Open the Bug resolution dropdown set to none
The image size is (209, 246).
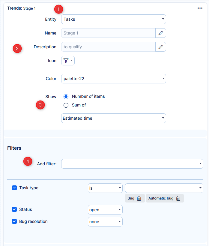[105, 222]
